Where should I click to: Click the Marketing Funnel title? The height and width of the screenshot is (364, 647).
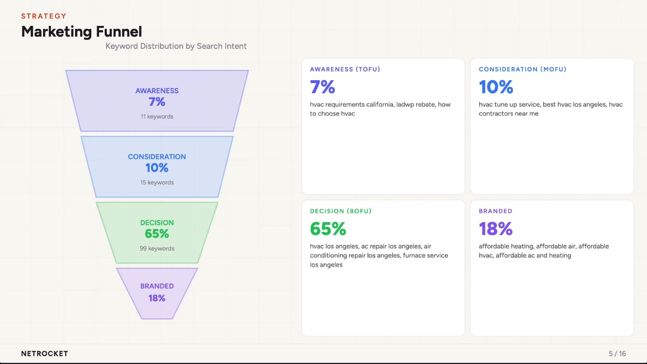point(82,31)
